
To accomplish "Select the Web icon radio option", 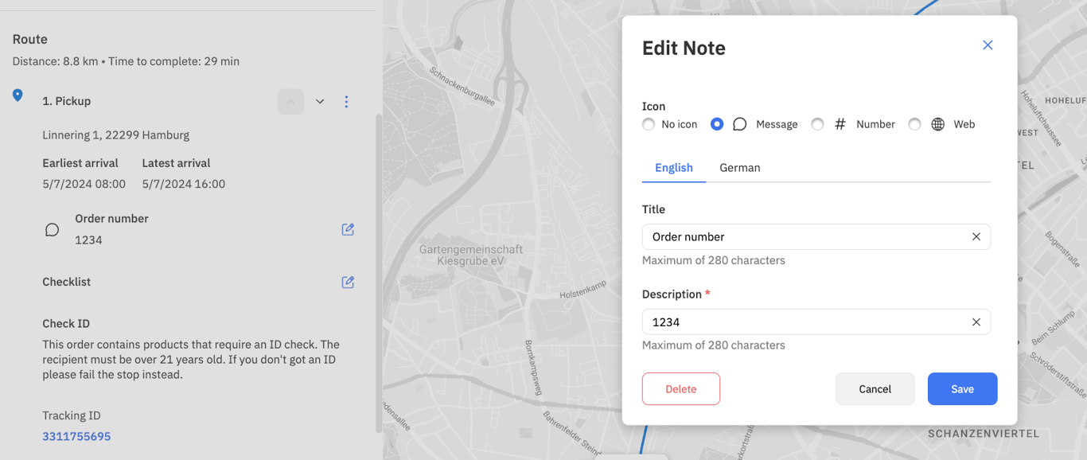I will pos(915,124).
